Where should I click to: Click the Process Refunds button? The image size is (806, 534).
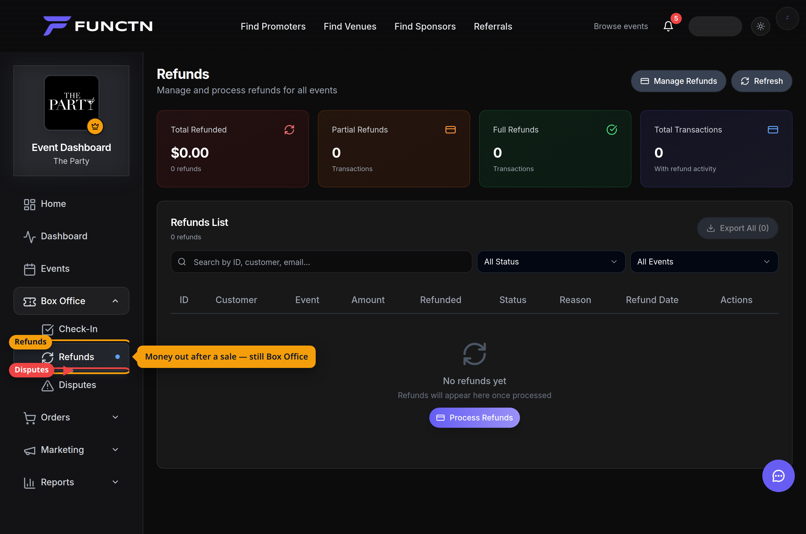tap(474, 418)
